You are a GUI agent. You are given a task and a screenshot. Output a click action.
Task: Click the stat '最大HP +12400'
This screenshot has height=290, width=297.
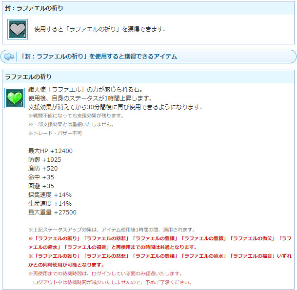tap(50, 151)
